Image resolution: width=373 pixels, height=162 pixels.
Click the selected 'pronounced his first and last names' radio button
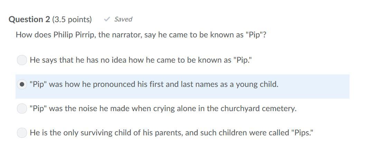click(22, 84)
